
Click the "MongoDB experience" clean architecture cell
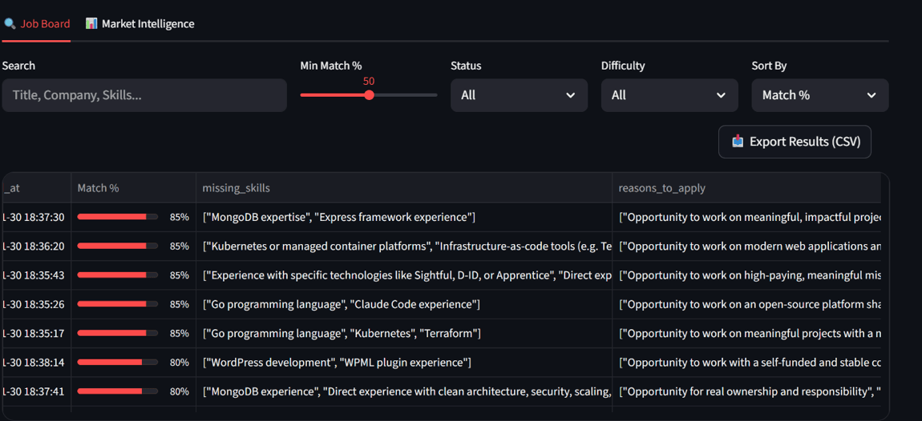click(x=404, y=391)
